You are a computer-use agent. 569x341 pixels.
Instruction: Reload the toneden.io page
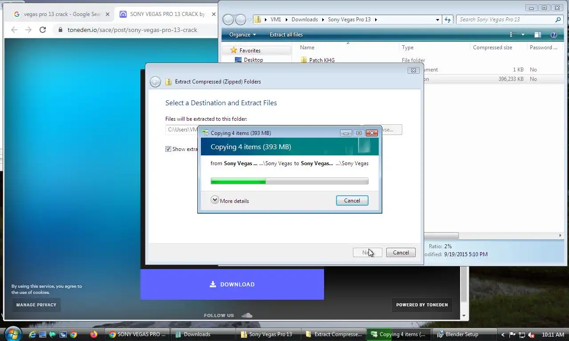click(43, 30)
